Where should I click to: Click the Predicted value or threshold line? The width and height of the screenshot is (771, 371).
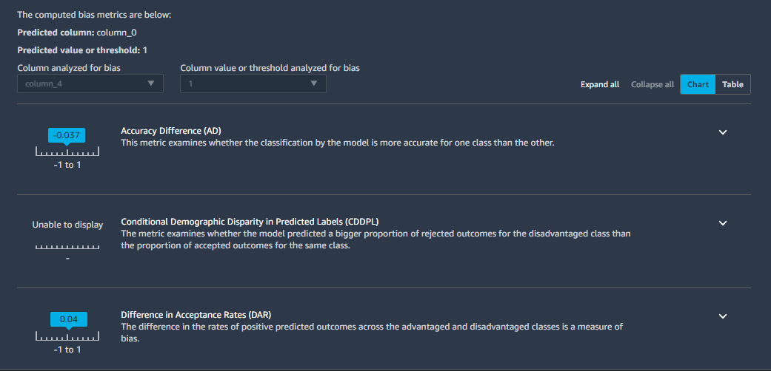[x=82, y=50]
